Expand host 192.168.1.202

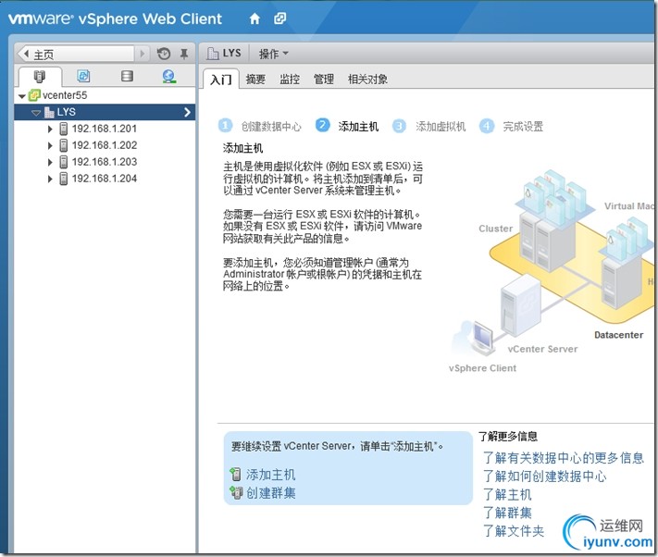50,145
